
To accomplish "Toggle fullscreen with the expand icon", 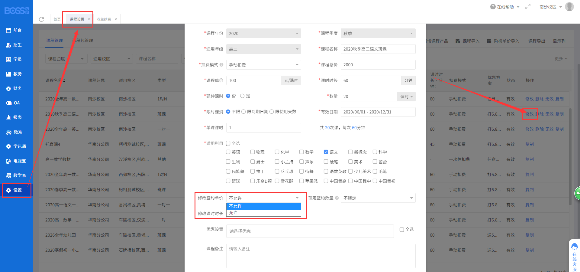I will [x=528, y=7].
